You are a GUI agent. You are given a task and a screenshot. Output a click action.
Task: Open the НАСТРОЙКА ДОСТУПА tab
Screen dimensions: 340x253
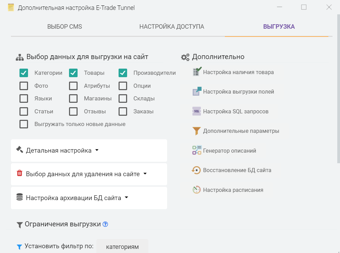pos(172,27)
